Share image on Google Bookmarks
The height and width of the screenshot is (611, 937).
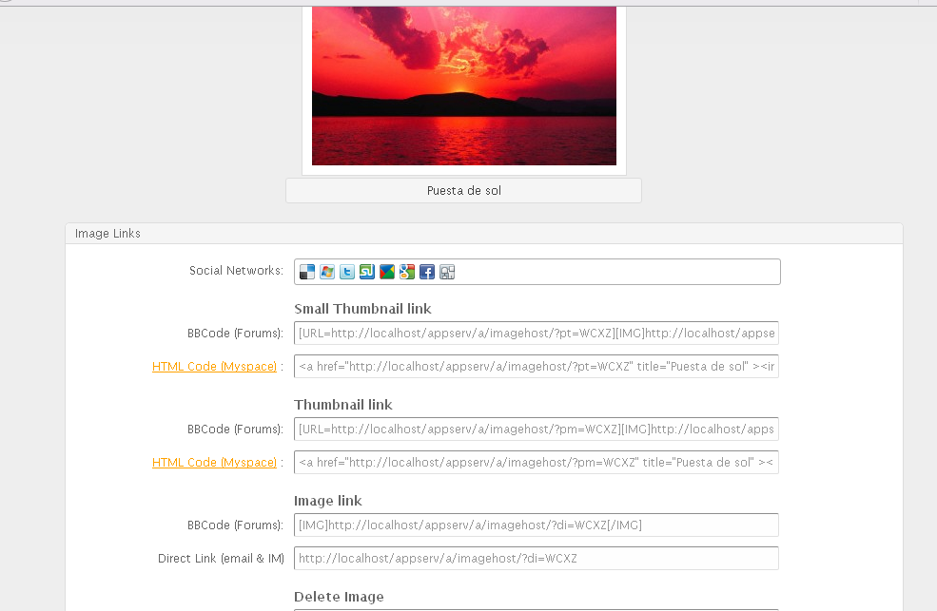tap(407, 272)
